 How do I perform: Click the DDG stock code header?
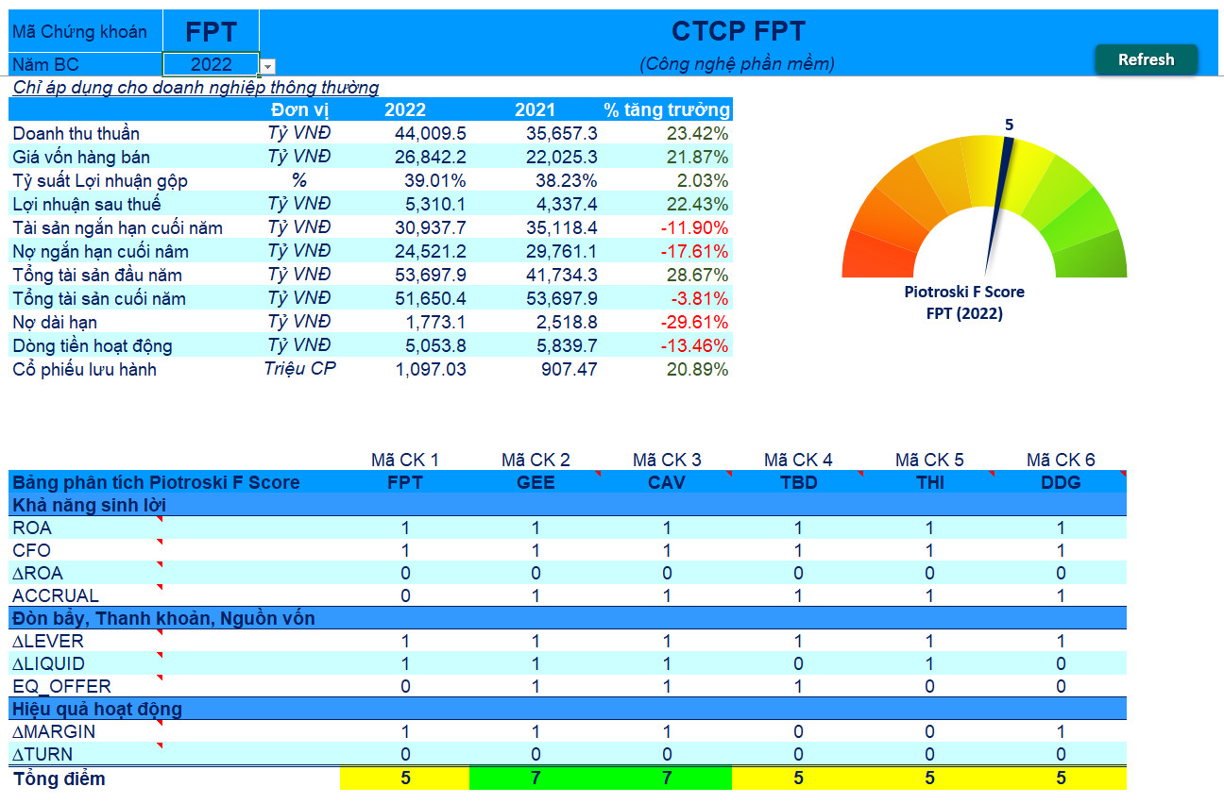[1061, 482]
